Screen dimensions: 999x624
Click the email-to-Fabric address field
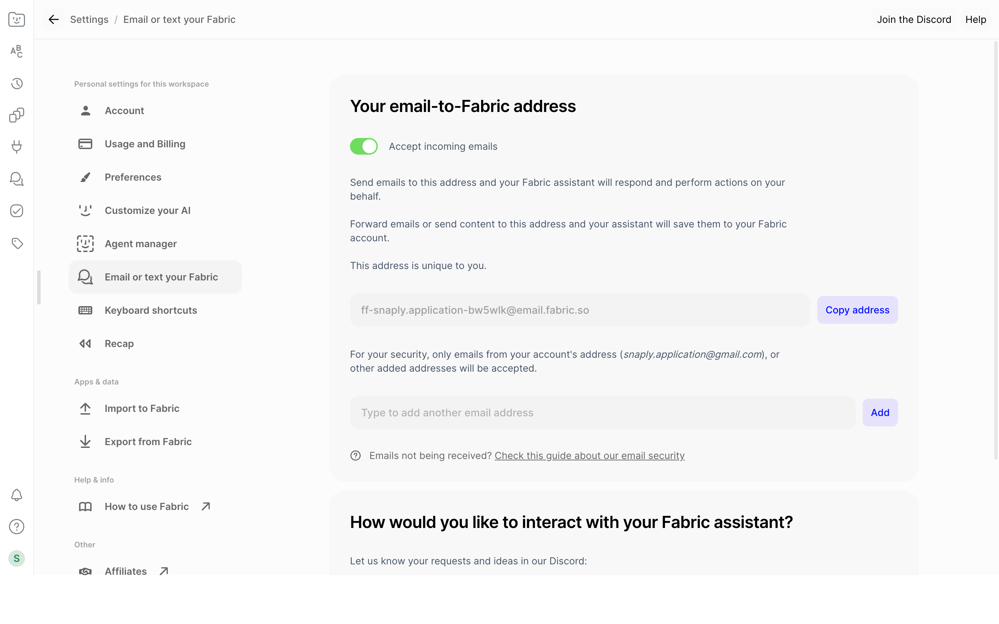(x=580, y=310)
